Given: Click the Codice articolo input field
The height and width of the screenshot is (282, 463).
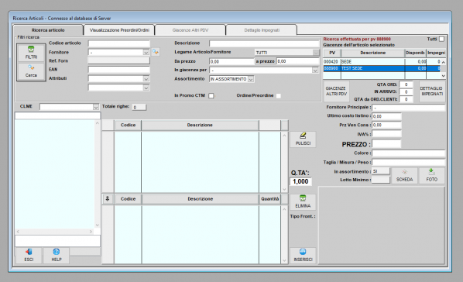Looking at the screenshot, I should click(x=119, y=43).
